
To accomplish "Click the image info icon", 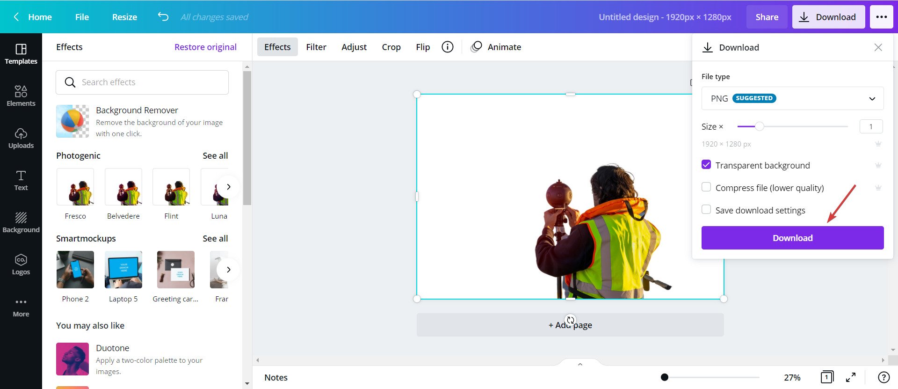I will [x=448, y=47].
